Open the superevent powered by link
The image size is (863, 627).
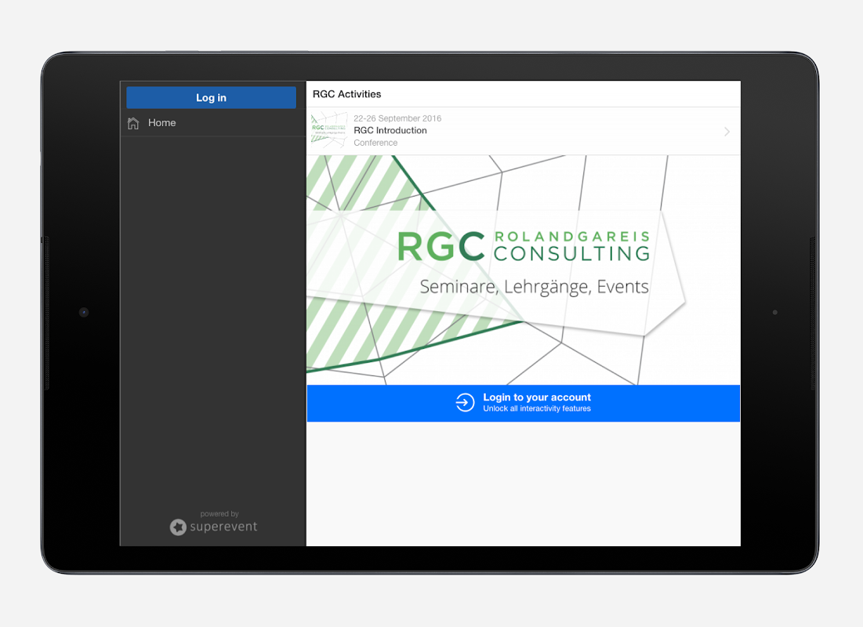213,523
